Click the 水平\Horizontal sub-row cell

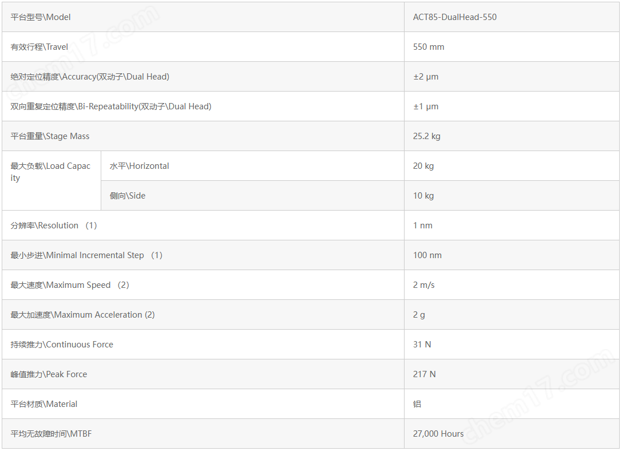pyautogui.click(x=253, y=166)
